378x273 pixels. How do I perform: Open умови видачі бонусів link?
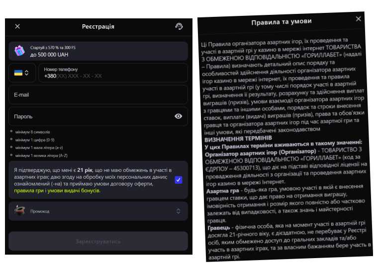pyautogui.click(x=73, y=191)
